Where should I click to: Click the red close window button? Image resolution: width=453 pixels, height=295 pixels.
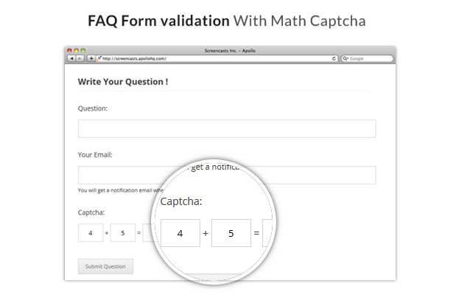[x=69, y=50]
